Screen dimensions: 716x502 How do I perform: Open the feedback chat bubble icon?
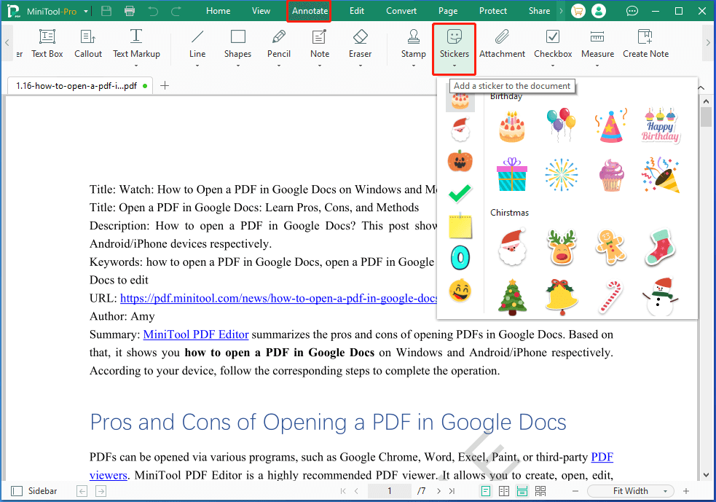632,11
